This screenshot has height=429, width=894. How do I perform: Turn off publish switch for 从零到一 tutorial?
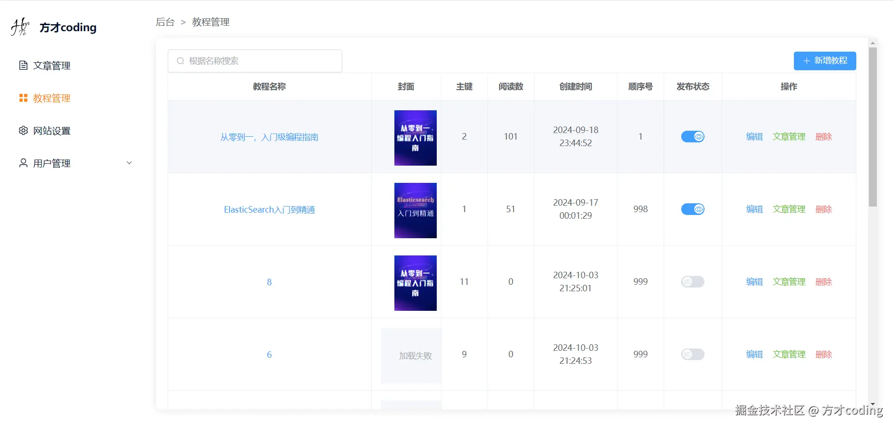click(x=693, y=137)
